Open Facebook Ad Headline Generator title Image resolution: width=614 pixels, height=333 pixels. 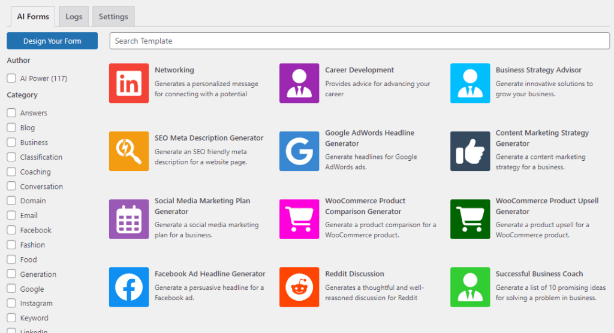point(210,274)
